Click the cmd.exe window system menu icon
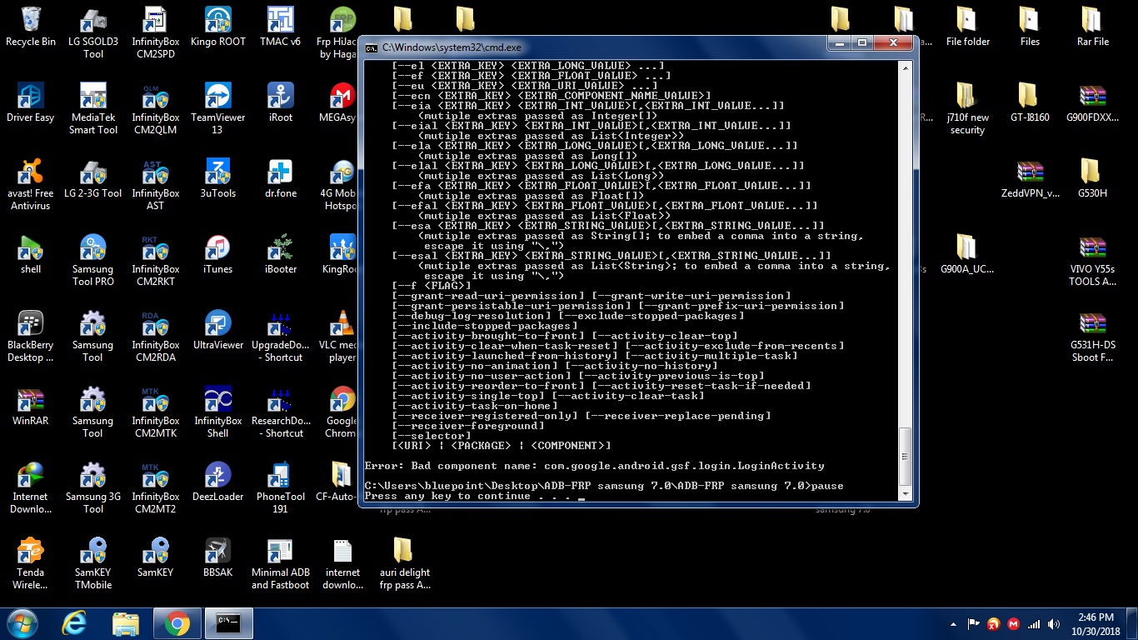 372,47
